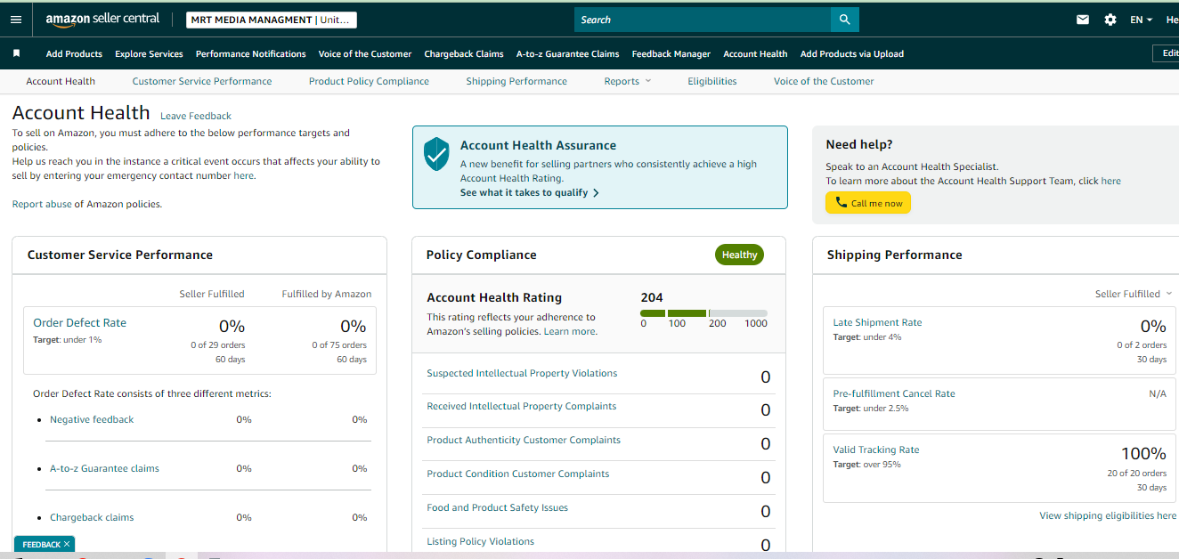Click the Healthy status badge

(739, 255)
